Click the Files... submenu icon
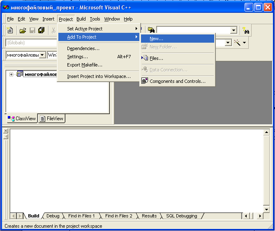The height and width of the screenshot is (231, 275). click(145, 58)
